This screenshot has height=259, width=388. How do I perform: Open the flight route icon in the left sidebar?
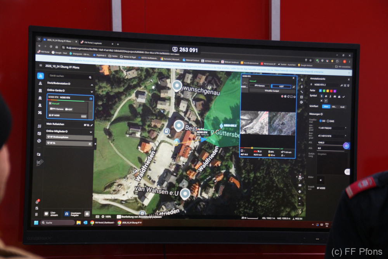pos(39,126)
